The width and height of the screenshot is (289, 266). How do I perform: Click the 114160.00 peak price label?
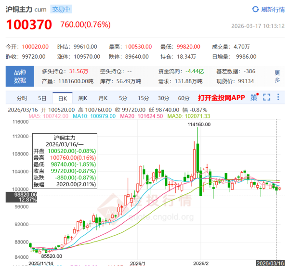[x=199, y=125]
